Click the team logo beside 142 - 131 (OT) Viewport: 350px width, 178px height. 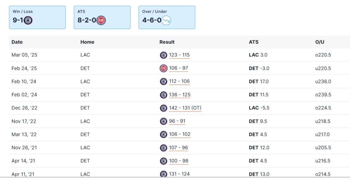tap(164, 108)
